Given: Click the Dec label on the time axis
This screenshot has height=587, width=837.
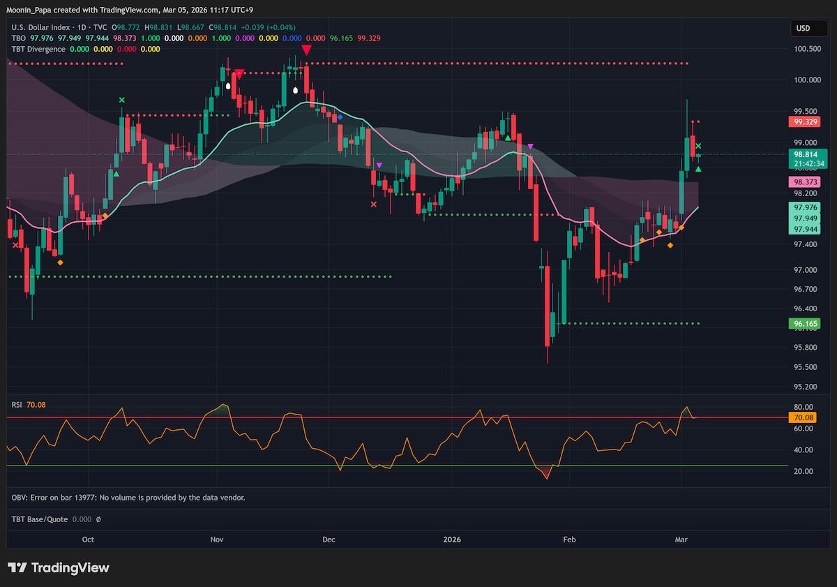Looking at the screenshot, I should tap(329, 540).
